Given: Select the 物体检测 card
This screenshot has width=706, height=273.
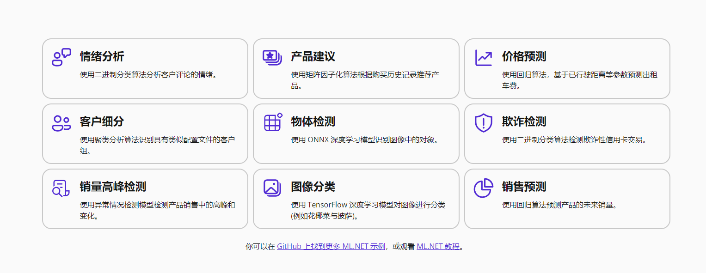Looking at the screenshot, I should (x=356, y=133).
